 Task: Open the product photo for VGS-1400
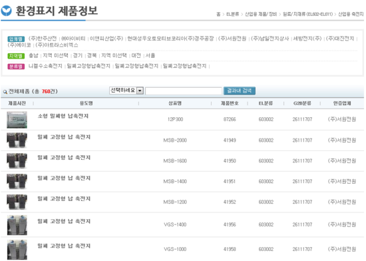coord(17,225)
